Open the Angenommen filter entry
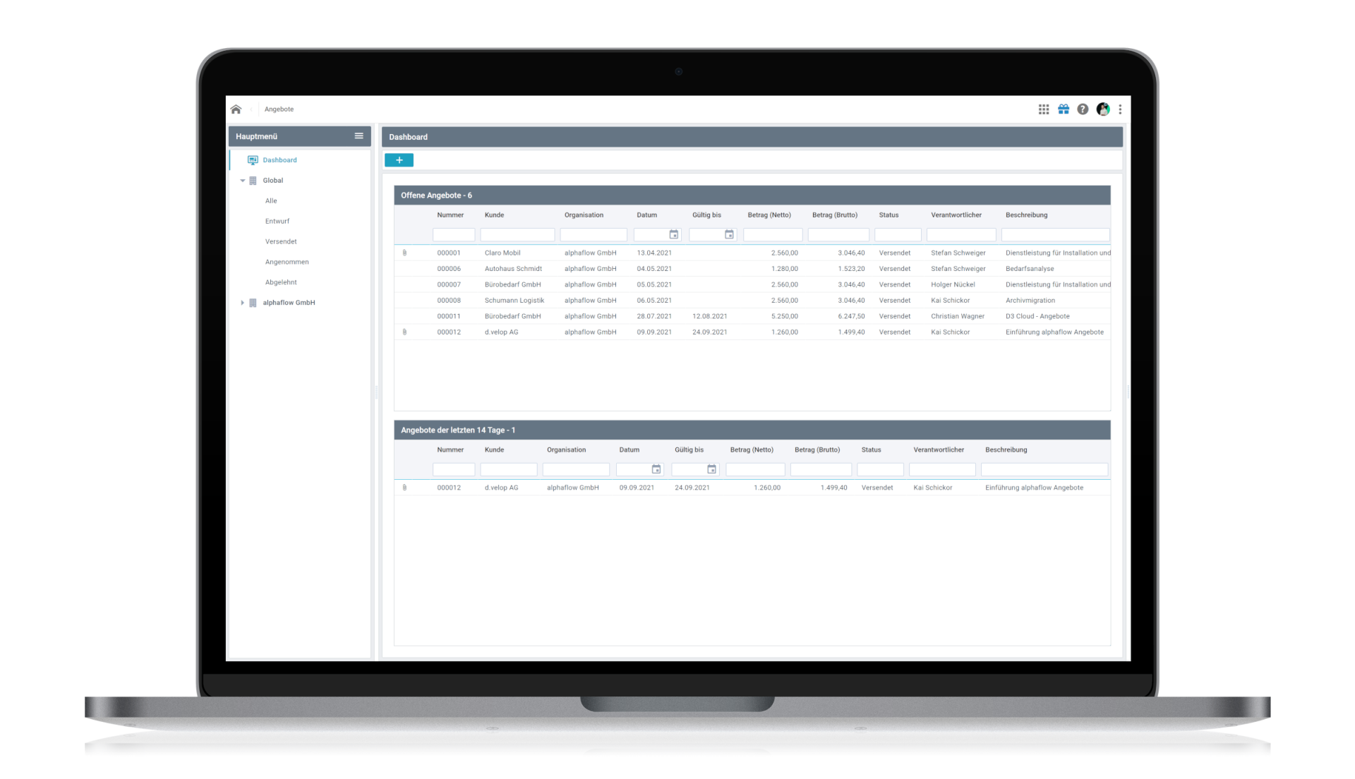The image size is (1355, 779). click(x=287, y=262)
